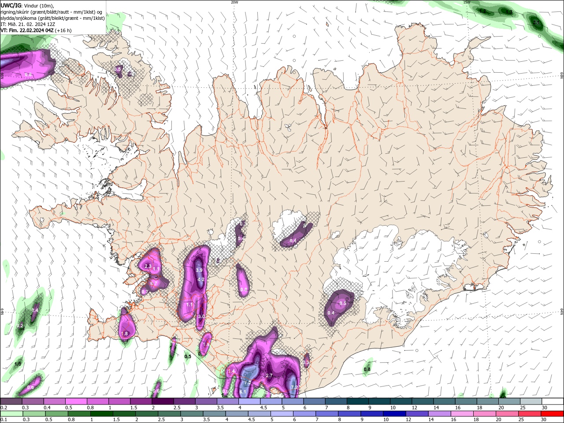
Task: Click the snow legend swatch between 1.5 and 2
Action: click(x=141, y=401)
